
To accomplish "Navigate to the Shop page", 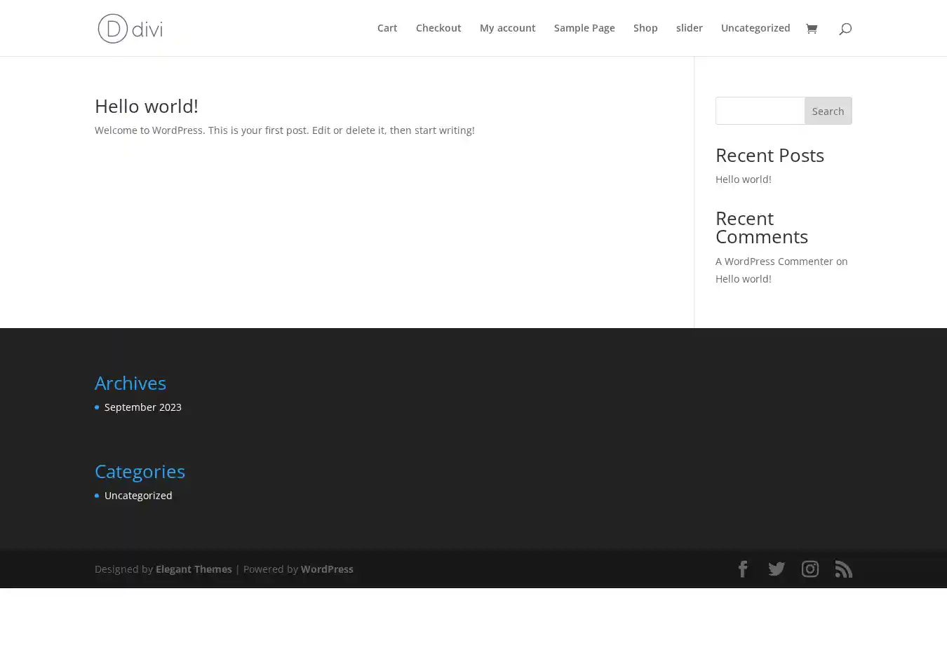I will point(645,28).
